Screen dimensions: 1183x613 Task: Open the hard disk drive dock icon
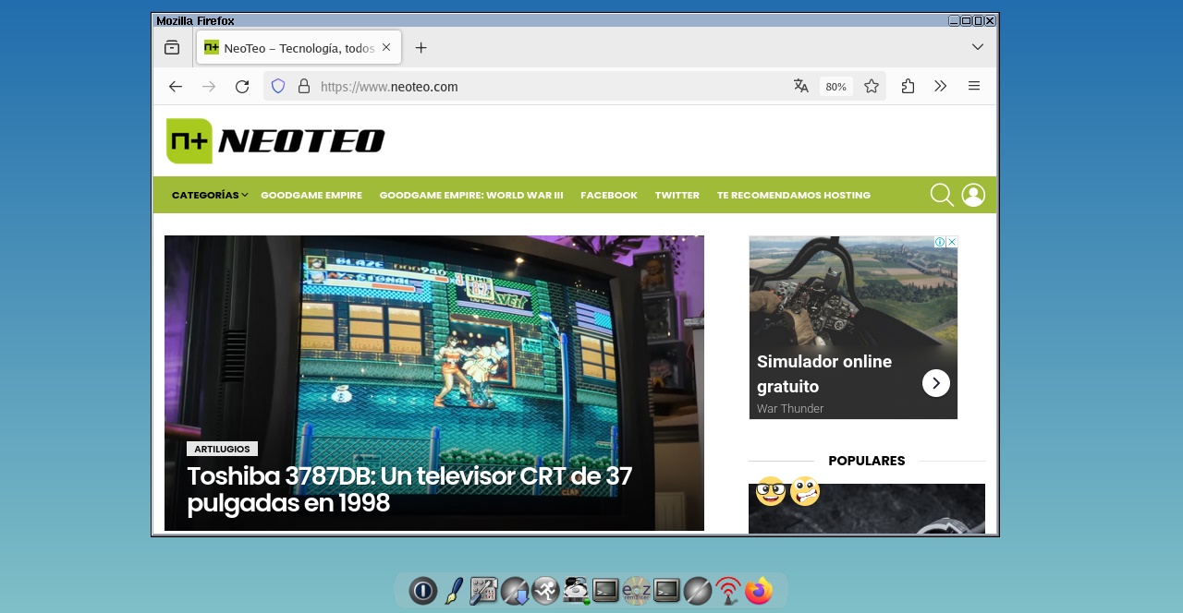pos(576,590)
